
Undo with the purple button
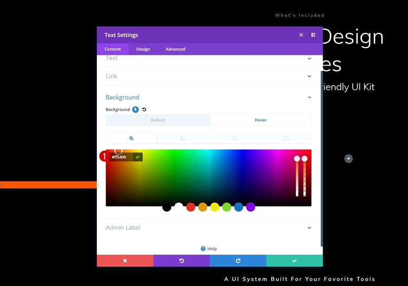pos(182,261)
